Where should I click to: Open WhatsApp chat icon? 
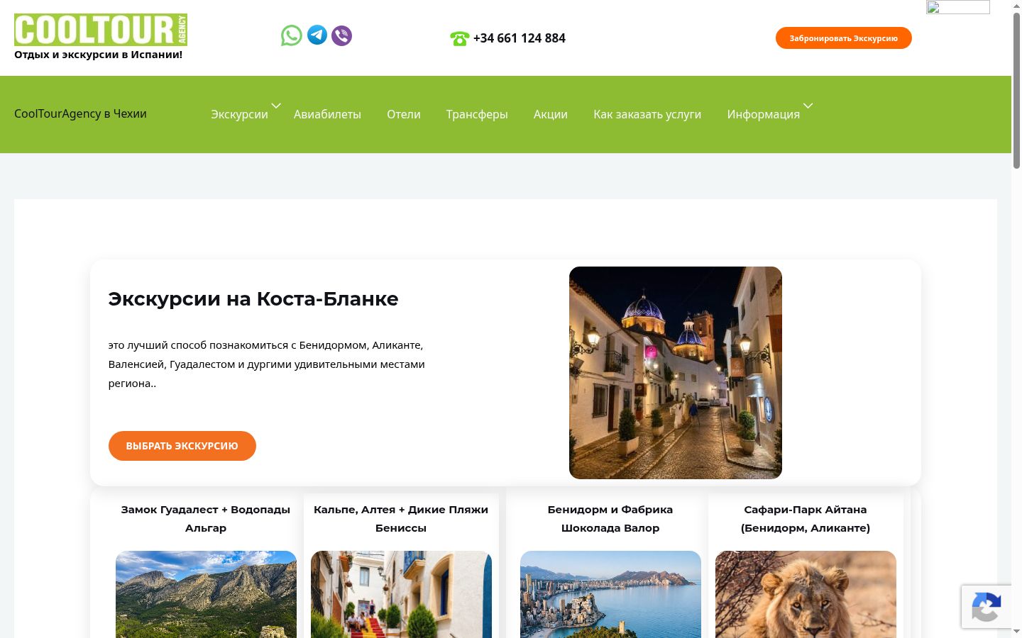point(291,35)
